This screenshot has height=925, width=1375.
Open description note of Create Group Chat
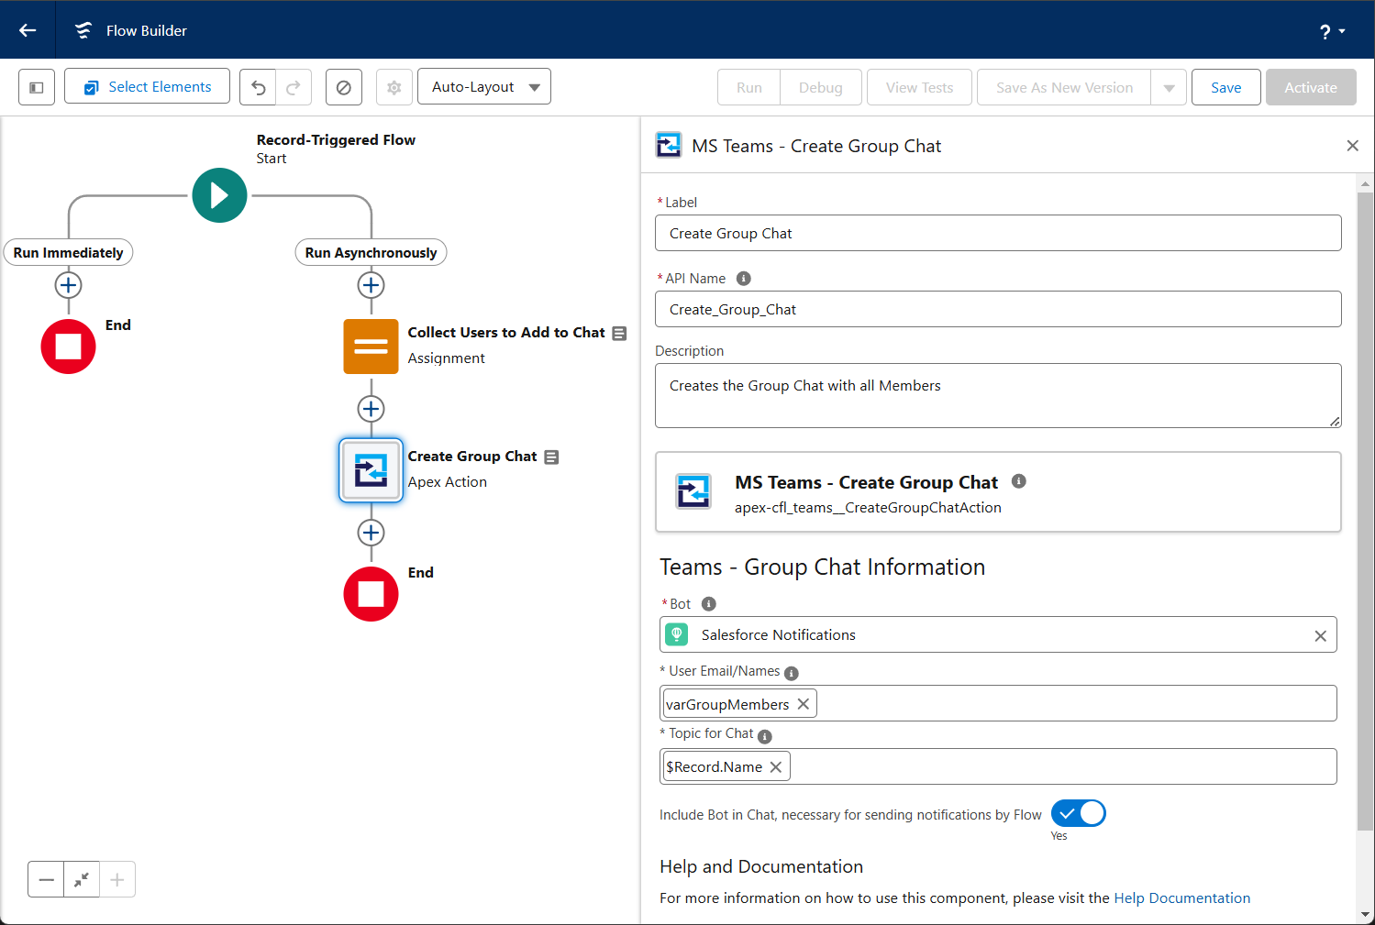click(551, 457)
